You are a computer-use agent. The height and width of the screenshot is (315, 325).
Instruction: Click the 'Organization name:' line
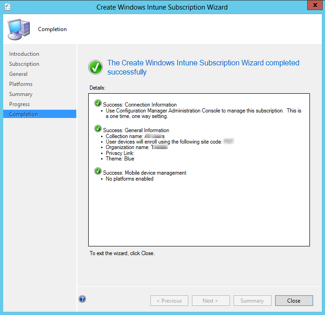pyautogui.click(x=137, y=147)
